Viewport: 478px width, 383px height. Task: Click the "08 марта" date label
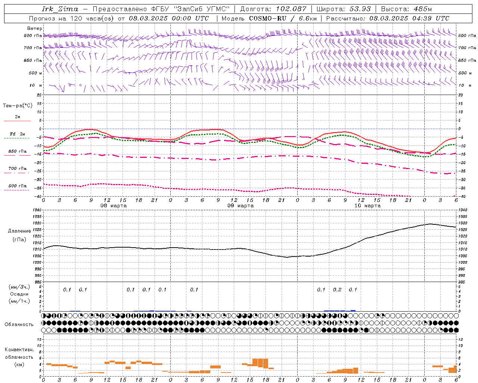[114, 206]
